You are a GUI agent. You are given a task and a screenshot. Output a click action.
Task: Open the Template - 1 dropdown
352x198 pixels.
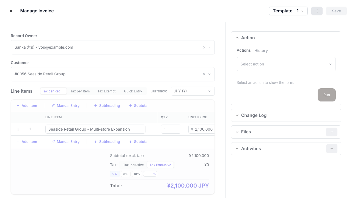coord(288,11)
